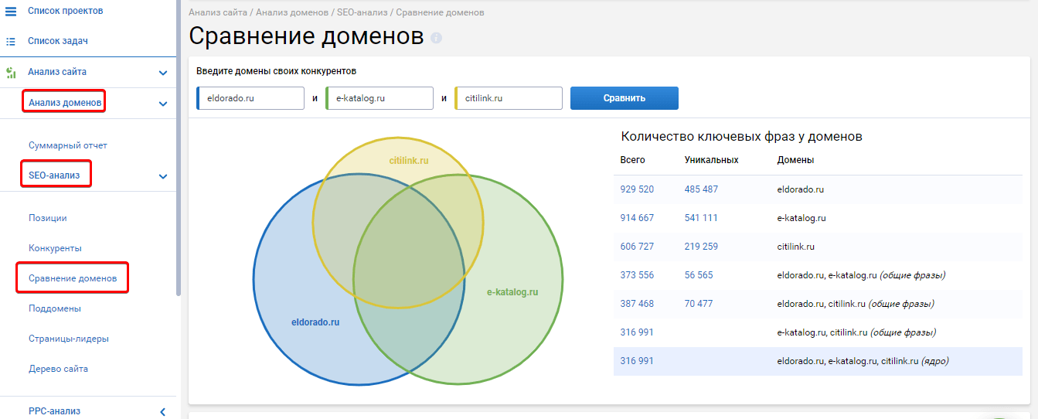This screenshot has width=1038, height=419.
Task: Click eldorado.ru in the domains table
Action: pos(801,189)
